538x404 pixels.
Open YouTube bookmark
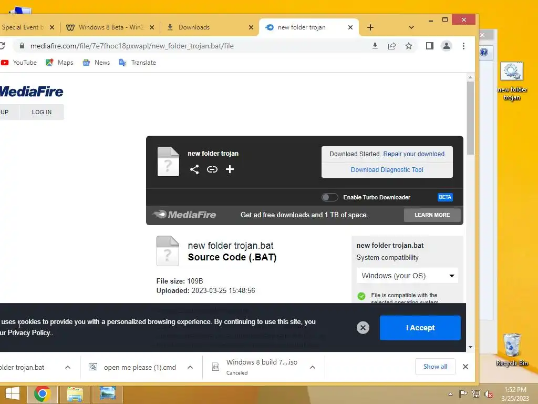[x=19, y=63]
